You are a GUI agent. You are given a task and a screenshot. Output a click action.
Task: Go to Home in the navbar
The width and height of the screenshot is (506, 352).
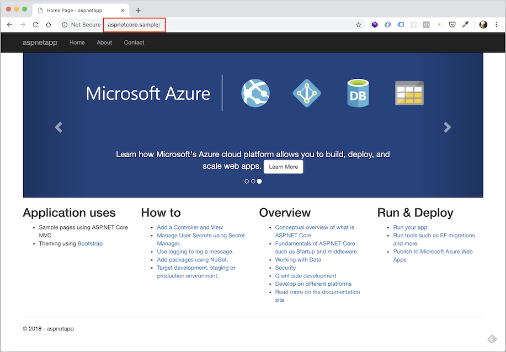click(77, 42)
